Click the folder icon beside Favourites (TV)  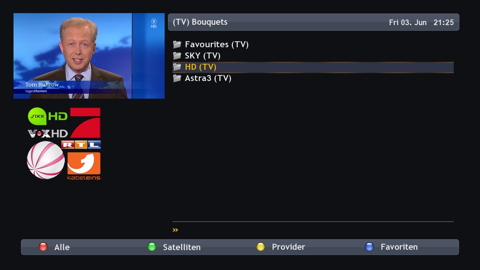(x=177, y=45)
